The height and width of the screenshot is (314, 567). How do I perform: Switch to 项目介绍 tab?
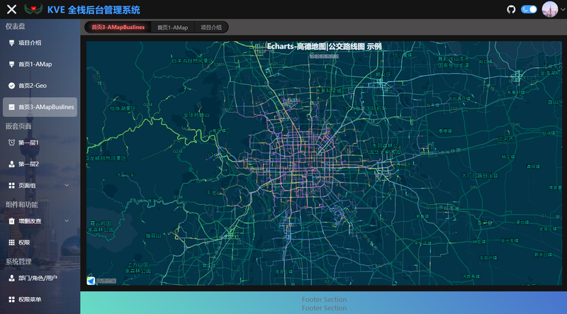pyautogui.click(x=211, y=27)
